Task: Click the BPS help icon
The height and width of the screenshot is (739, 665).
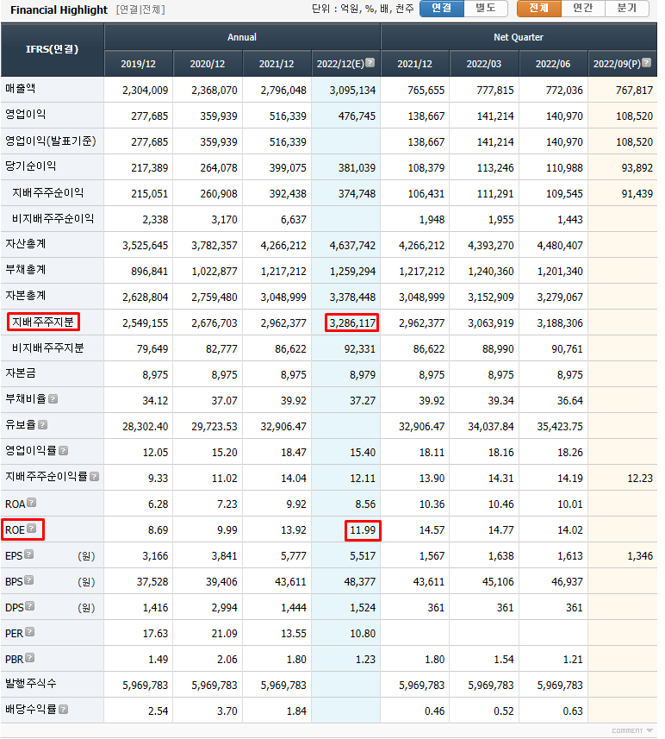Action: 29,580
